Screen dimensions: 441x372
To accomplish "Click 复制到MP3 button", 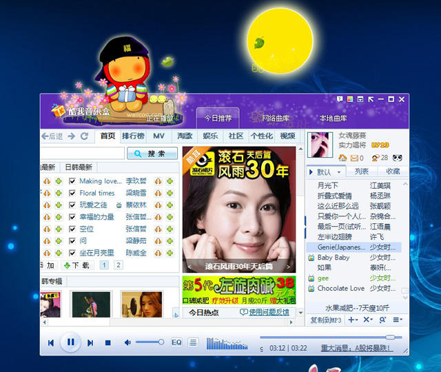I will [x=326, y=320].
